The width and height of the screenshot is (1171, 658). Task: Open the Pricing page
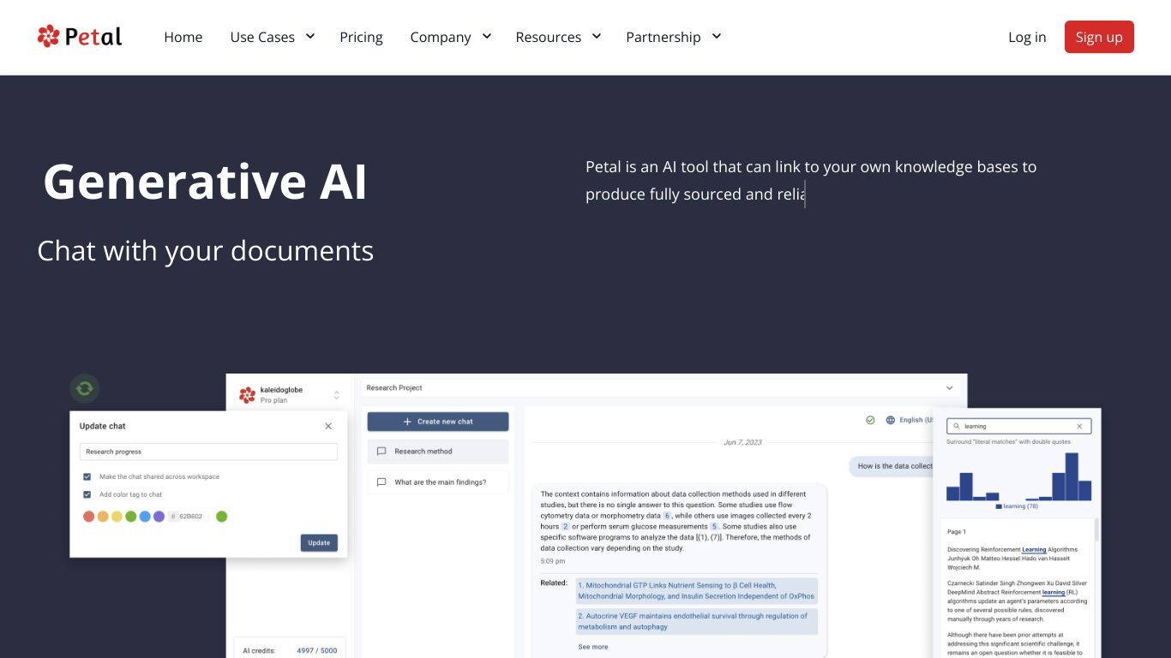pos(361,37)
